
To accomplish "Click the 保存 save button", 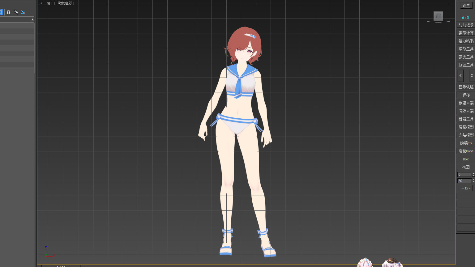I will point(466,95).
